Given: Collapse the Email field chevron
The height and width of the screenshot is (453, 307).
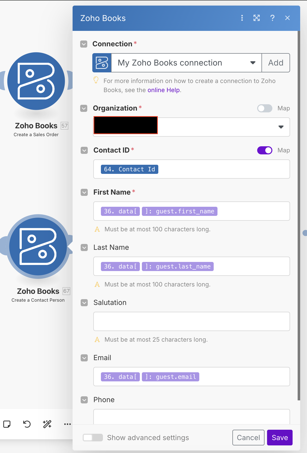Looking at the screenshot, I should [84, 358].
